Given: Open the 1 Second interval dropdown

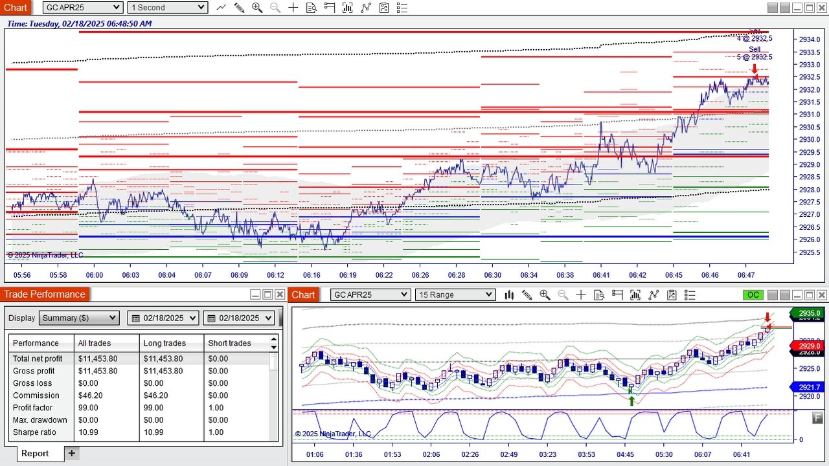Looking at the screenshot, I should tap(167, 8).
